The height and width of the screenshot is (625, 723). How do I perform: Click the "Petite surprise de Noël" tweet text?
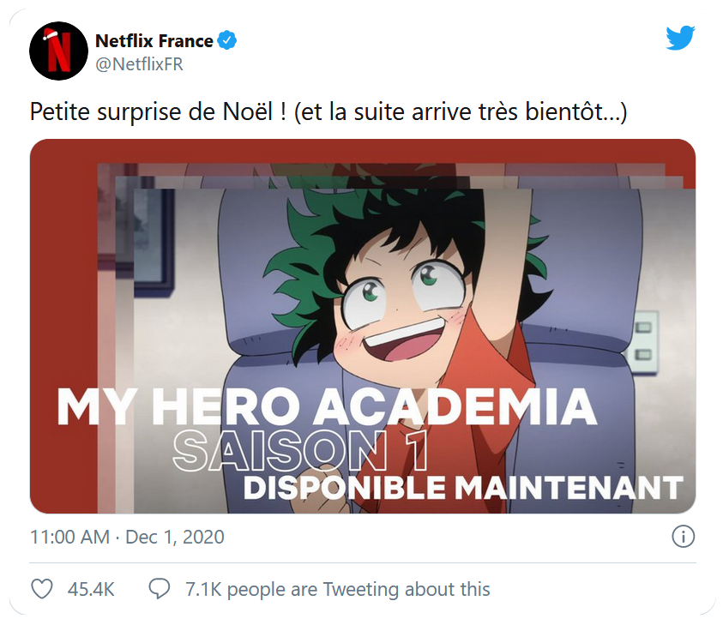point(158,113)
